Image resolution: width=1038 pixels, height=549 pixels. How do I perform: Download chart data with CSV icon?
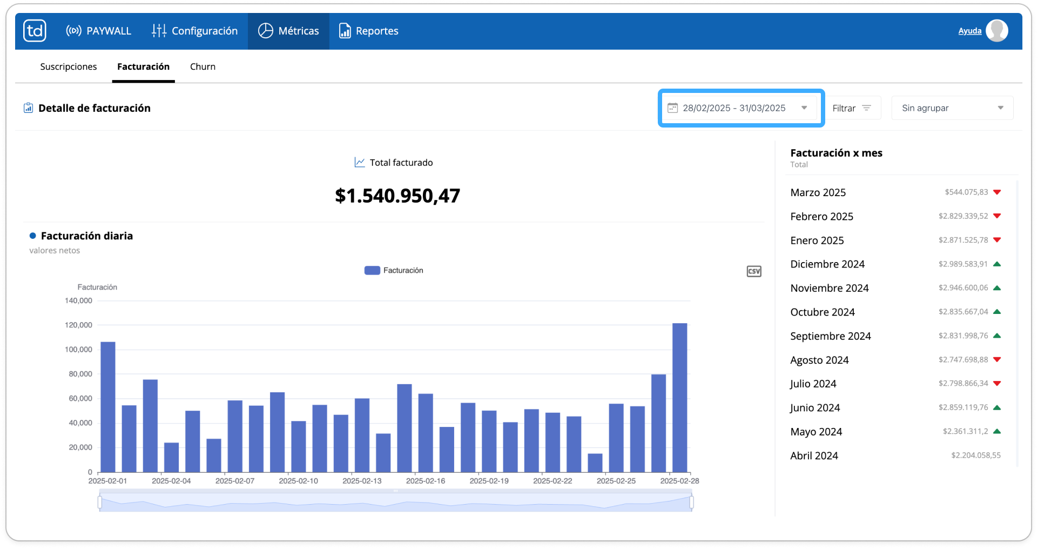click(754, 271)
